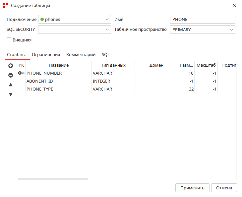Click the Отмена button
242x197 pixels.
[x=224, y=188]
